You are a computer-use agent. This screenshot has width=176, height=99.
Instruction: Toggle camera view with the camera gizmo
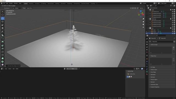pyautogui.click(x=143, y=24)
